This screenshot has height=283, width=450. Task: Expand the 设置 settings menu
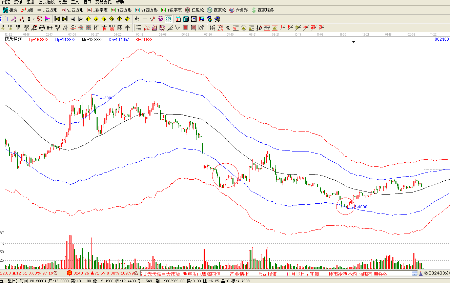pos(63,2)
